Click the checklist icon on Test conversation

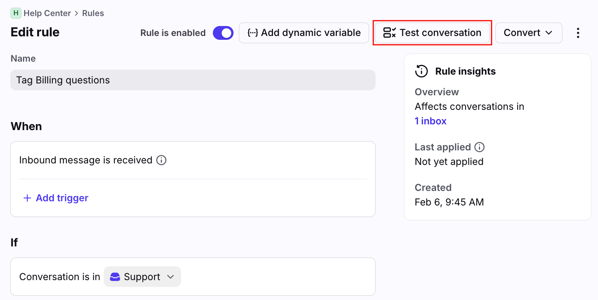point(389,33)
